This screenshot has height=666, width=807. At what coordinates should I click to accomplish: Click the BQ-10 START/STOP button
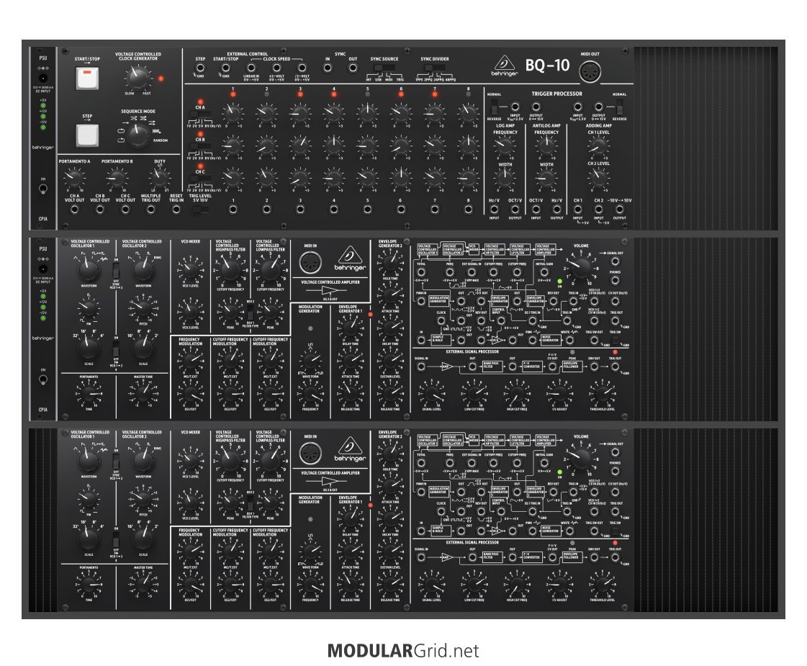click(x=87, y=78)
